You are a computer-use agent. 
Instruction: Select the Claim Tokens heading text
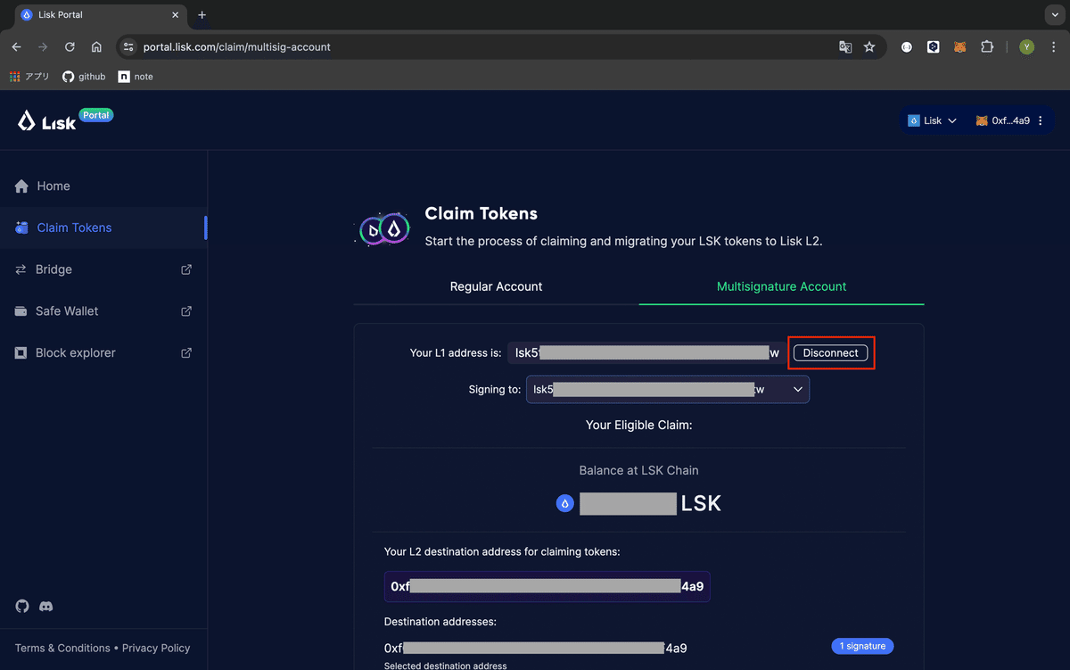[481, 214]
